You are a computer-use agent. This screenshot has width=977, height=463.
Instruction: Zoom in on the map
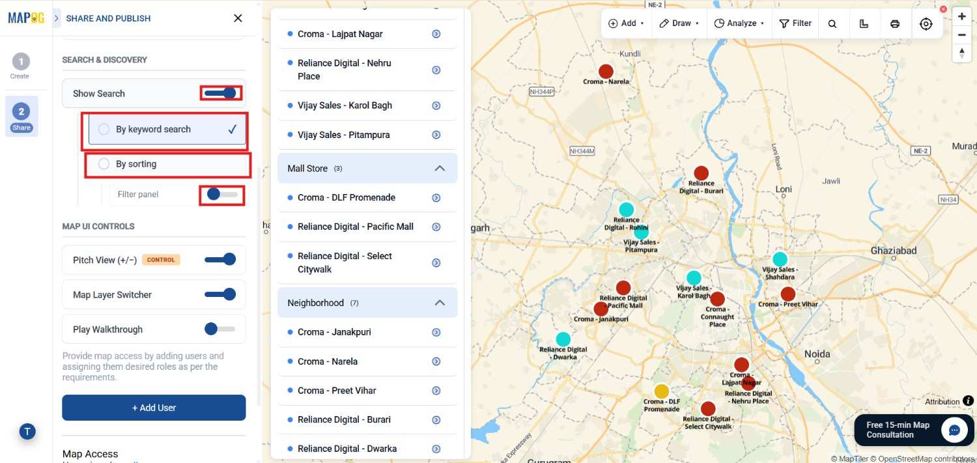[x=962, y=16]
